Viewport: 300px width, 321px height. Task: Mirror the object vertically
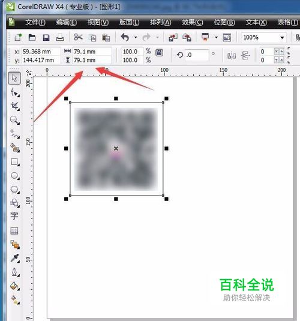coord(245,55)
